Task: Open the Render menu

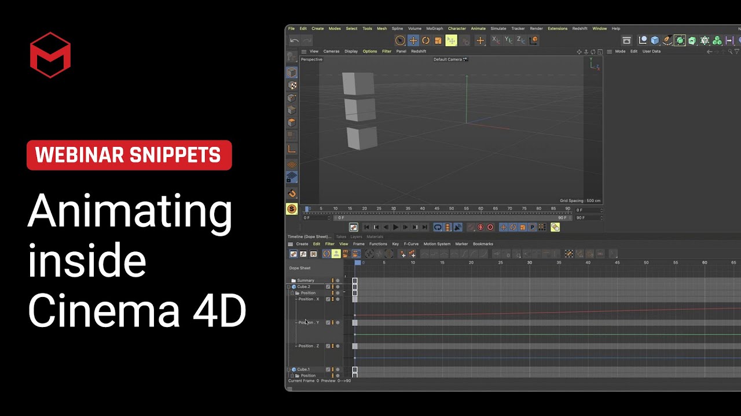Action: tap(536, 28)
